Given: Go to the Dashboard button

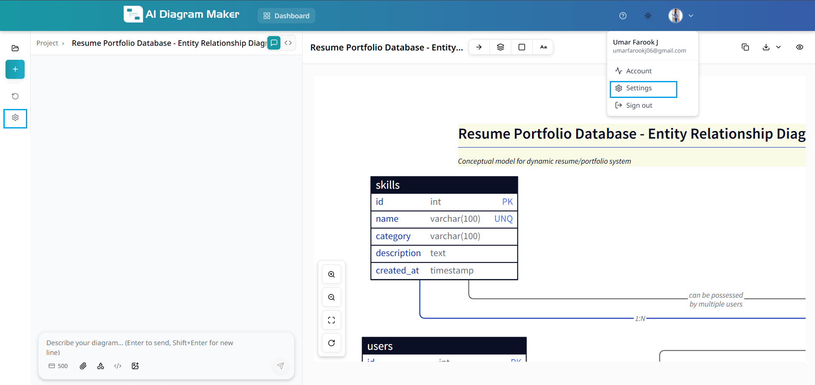Looking at the screenshot, I should (x=286, y=16).
